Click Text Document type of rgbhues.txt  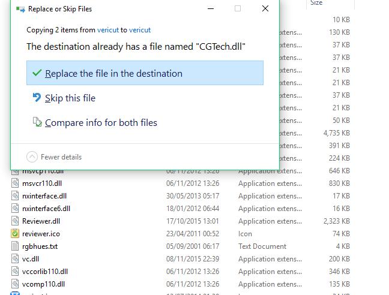pos(262,246)
